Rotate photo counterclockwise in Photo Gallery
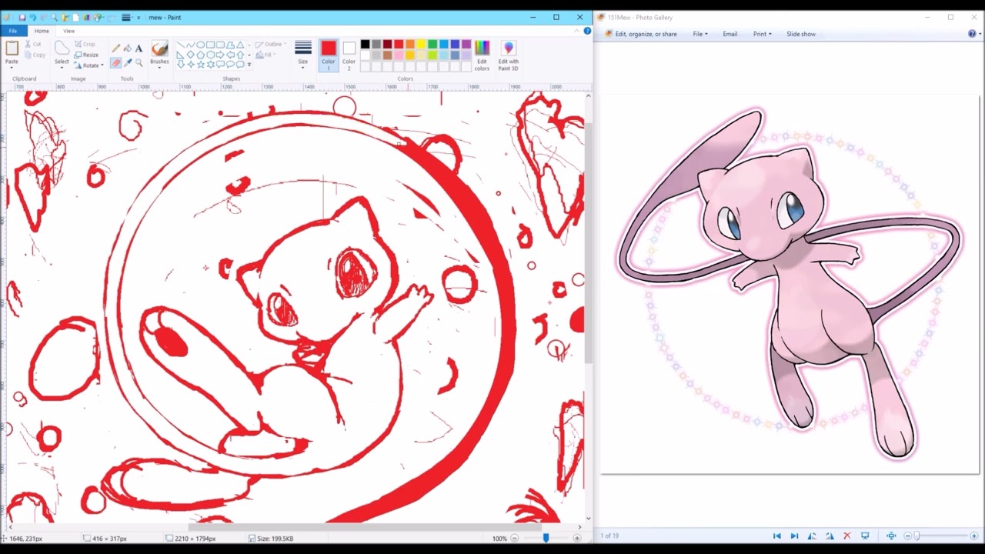Viewport: 985px width, 554px height. [812, 536]
